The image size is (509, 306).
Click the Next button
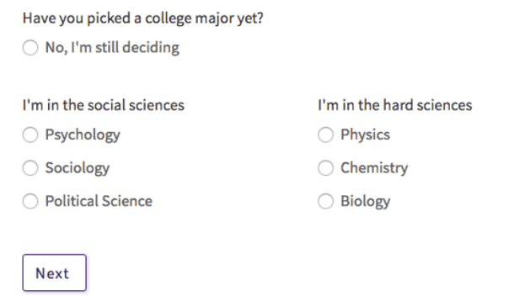[55, 272]
